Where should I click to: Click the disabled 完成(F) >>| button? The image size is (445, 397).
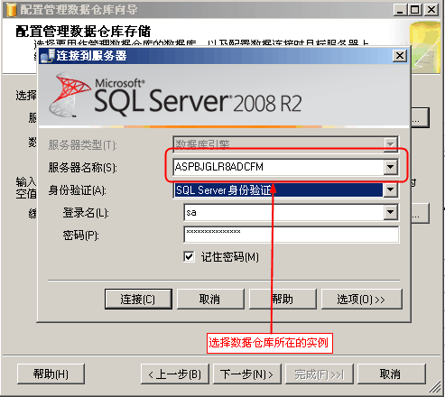[320, 374]
